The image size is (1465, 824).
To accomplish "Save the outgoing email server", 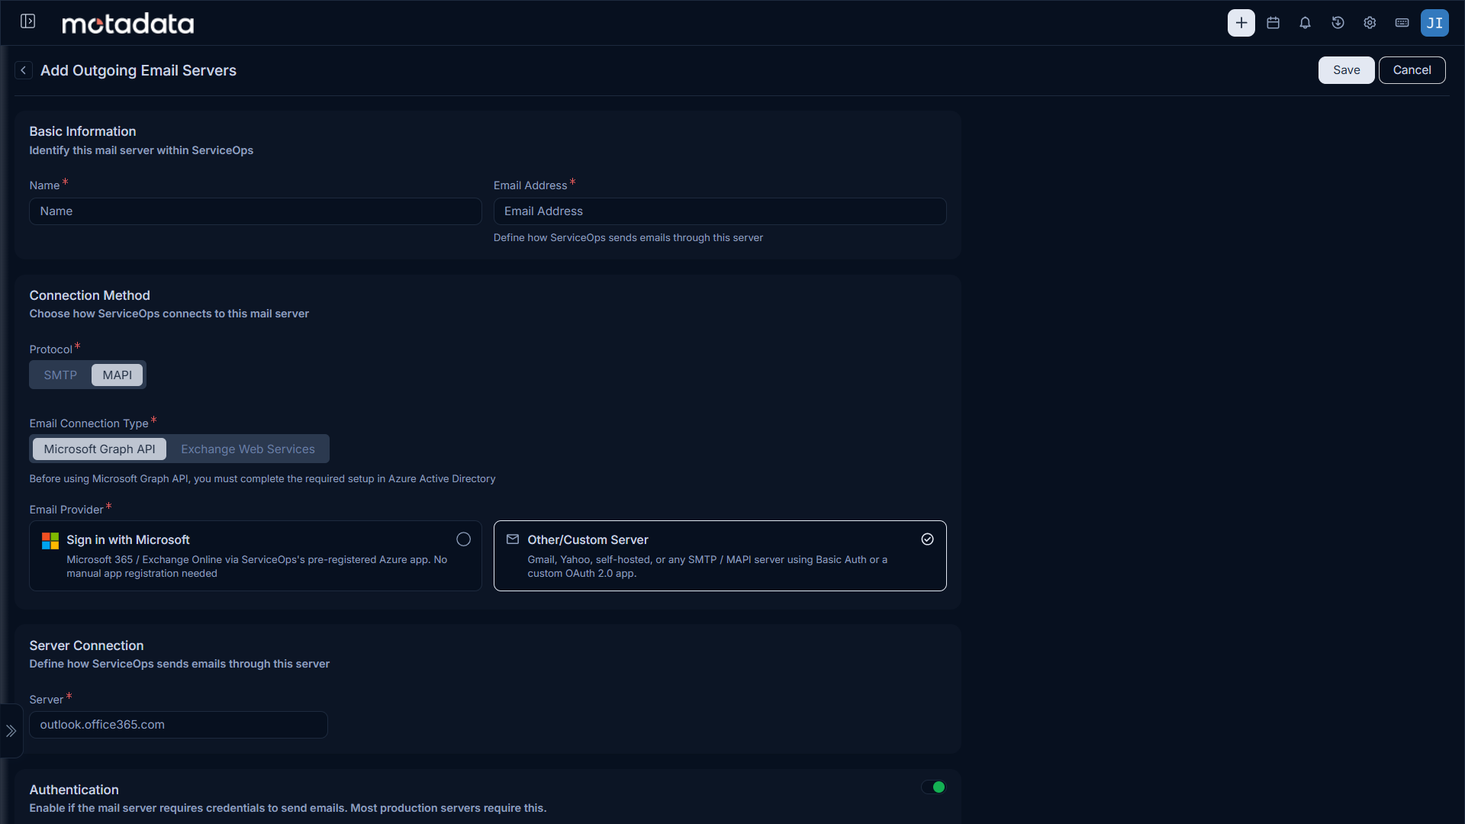I will (1346, 70).
